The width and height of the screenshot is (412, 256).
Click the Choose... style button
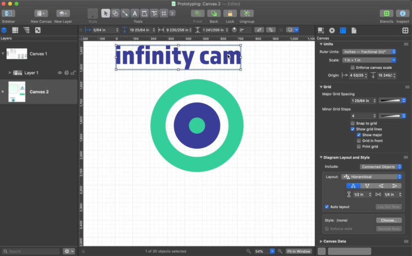point(389,220)
